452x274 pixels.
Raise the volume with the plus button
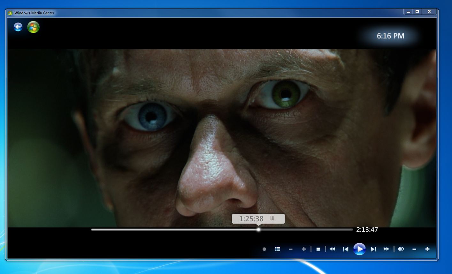click(427, 249)
